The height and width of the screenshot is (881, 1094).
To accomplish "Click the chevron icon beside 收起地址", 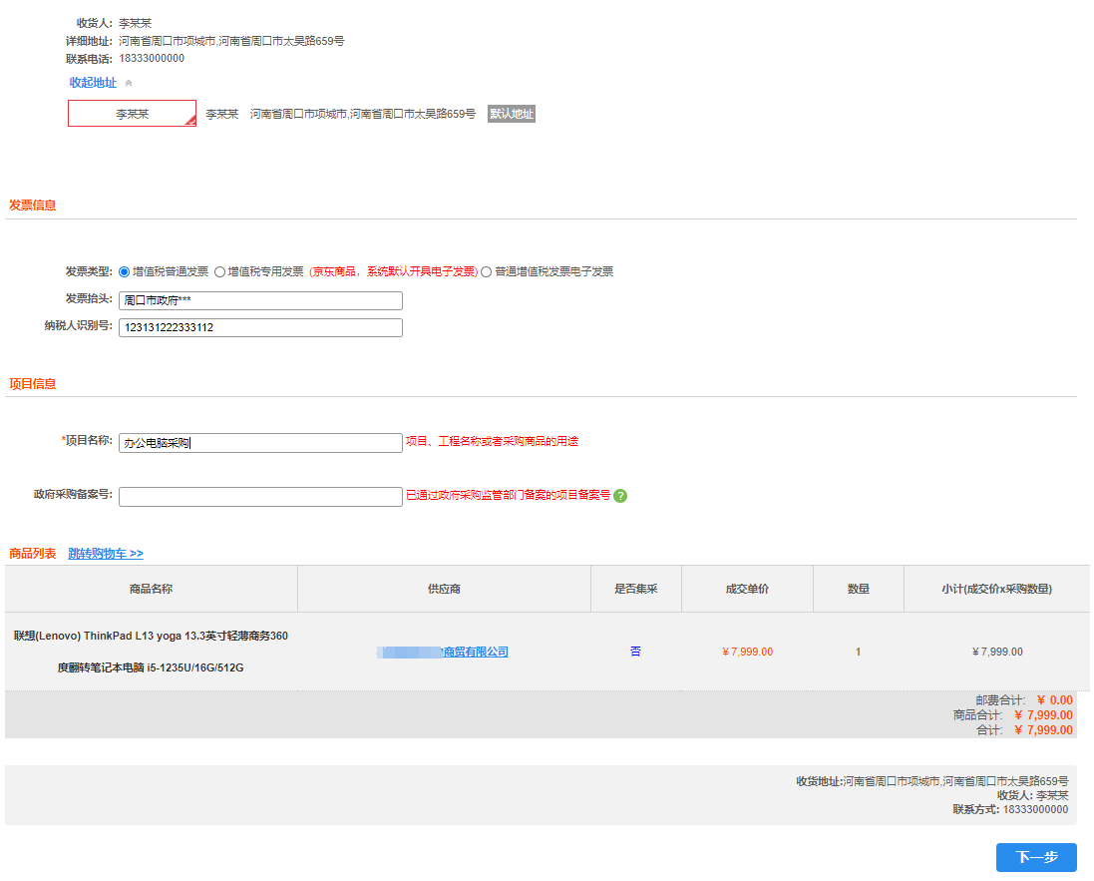I will tap(129, 83).
